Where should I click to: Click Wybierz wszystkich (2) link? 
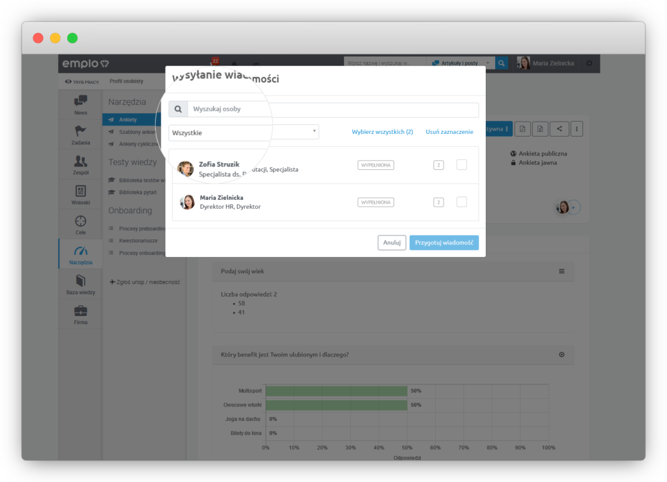[x=382, y=132]
